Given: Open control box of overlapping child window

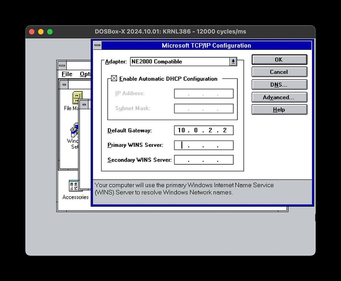Looking at the screenshot, I should pyautogui.click(x=84, y=105).
